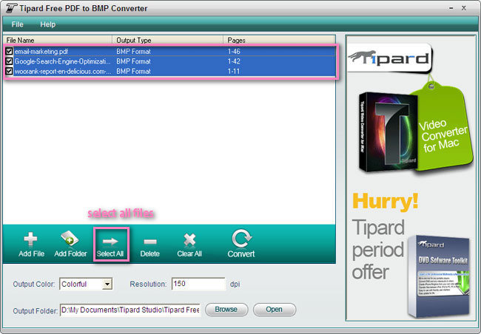Click BMP Format cell for email-marketing.pdf
The height and width of the screenshot is (334, 481).
tap(133, 52)
